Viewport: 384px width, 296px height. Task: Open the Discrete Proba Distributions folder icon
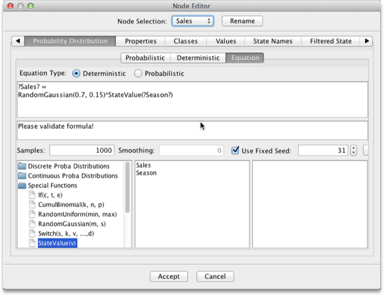click(x=22, y=166)
